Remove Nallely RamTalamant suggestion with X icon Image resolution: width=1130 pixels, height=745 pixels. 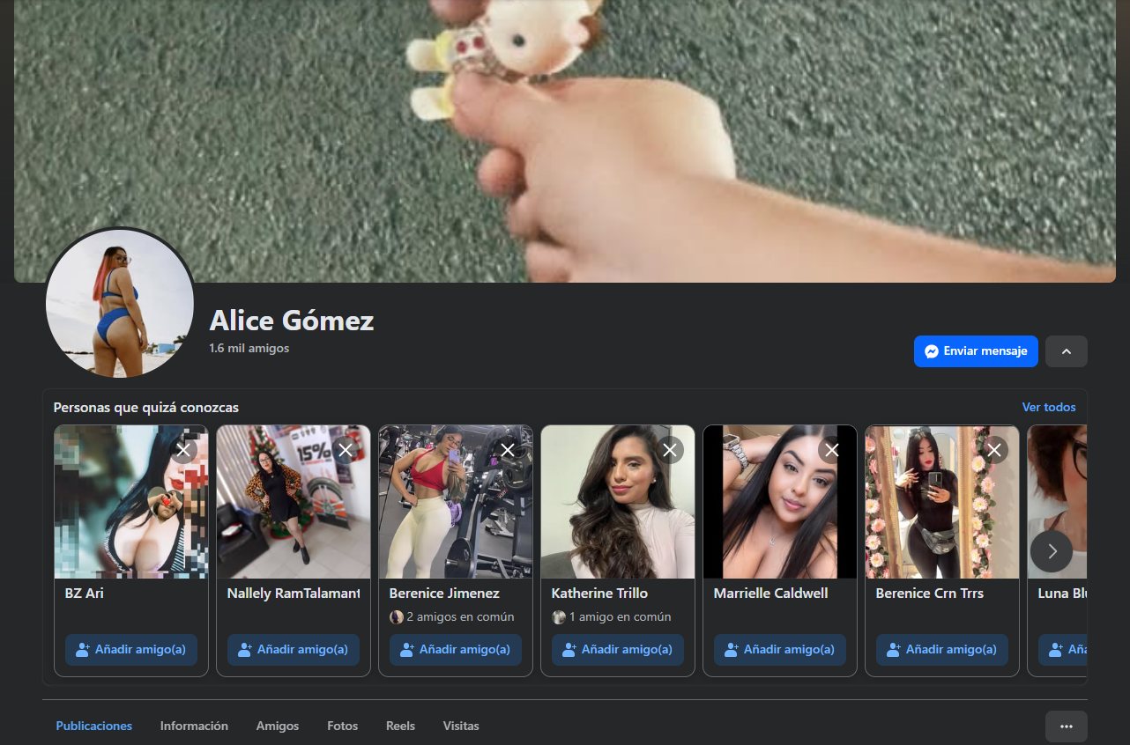coord(346,450)
